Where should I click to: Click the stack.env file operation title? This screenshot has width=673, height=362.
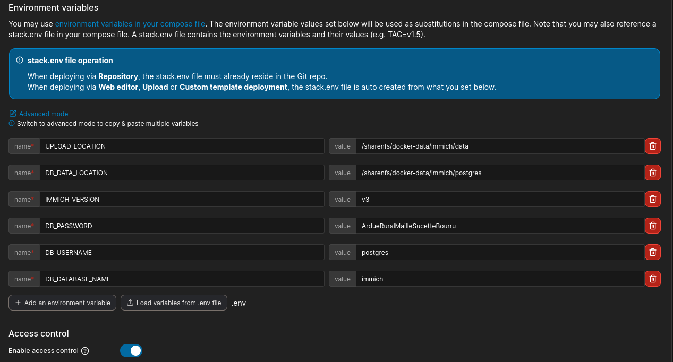(x=70, y=61)
